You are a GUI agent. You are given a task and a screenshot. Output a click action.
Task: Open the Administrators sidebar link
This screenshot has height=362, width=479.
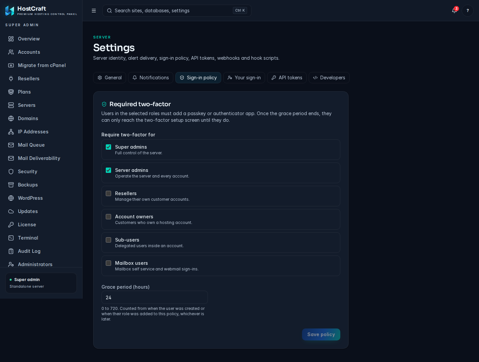pyautogui.click(x=41, y=264)
